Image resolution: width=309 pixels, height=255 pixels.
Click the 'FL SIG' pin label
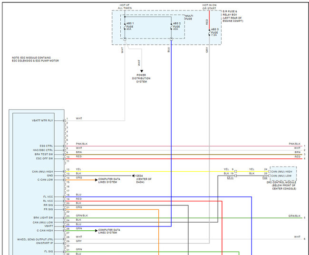[48, 252]
